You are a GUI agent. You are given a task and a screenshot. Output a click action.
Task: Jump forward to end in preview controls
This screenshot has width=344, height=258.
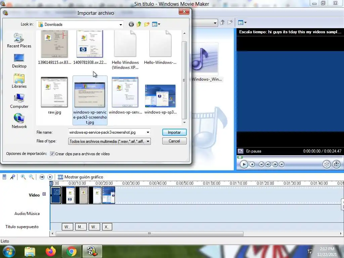coord(282,164)
